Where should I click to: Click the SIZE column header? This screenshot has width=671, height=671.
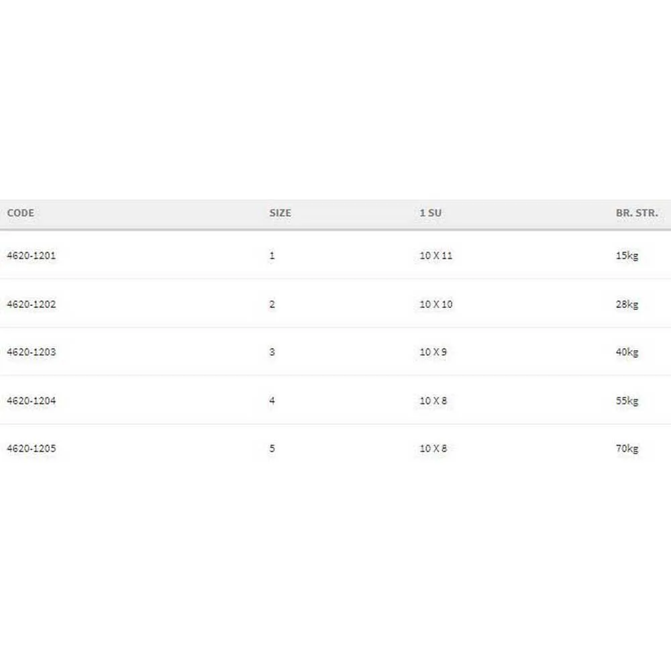click(280, 213)
